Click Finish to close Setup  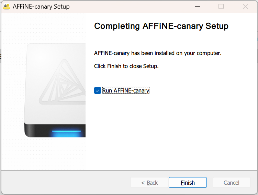[188, 183]
